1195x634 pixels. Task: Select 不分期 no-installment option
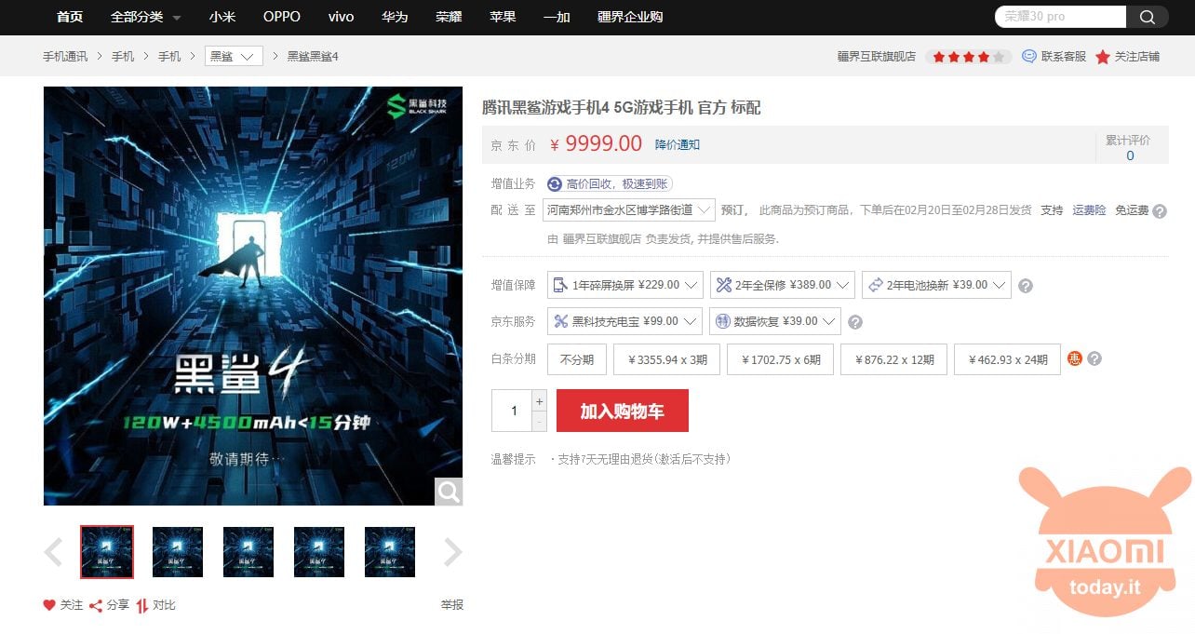577,359
